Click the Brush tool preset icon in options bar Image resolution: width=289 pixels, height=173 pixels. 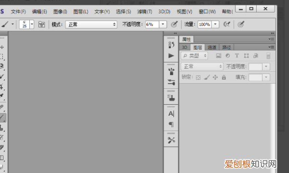(5, 24)
